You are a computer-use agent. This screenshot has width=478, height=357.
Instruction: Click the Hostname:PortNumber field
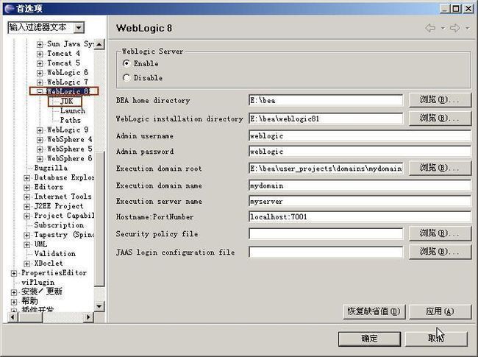pyautogui.click(x=360, y=217)
